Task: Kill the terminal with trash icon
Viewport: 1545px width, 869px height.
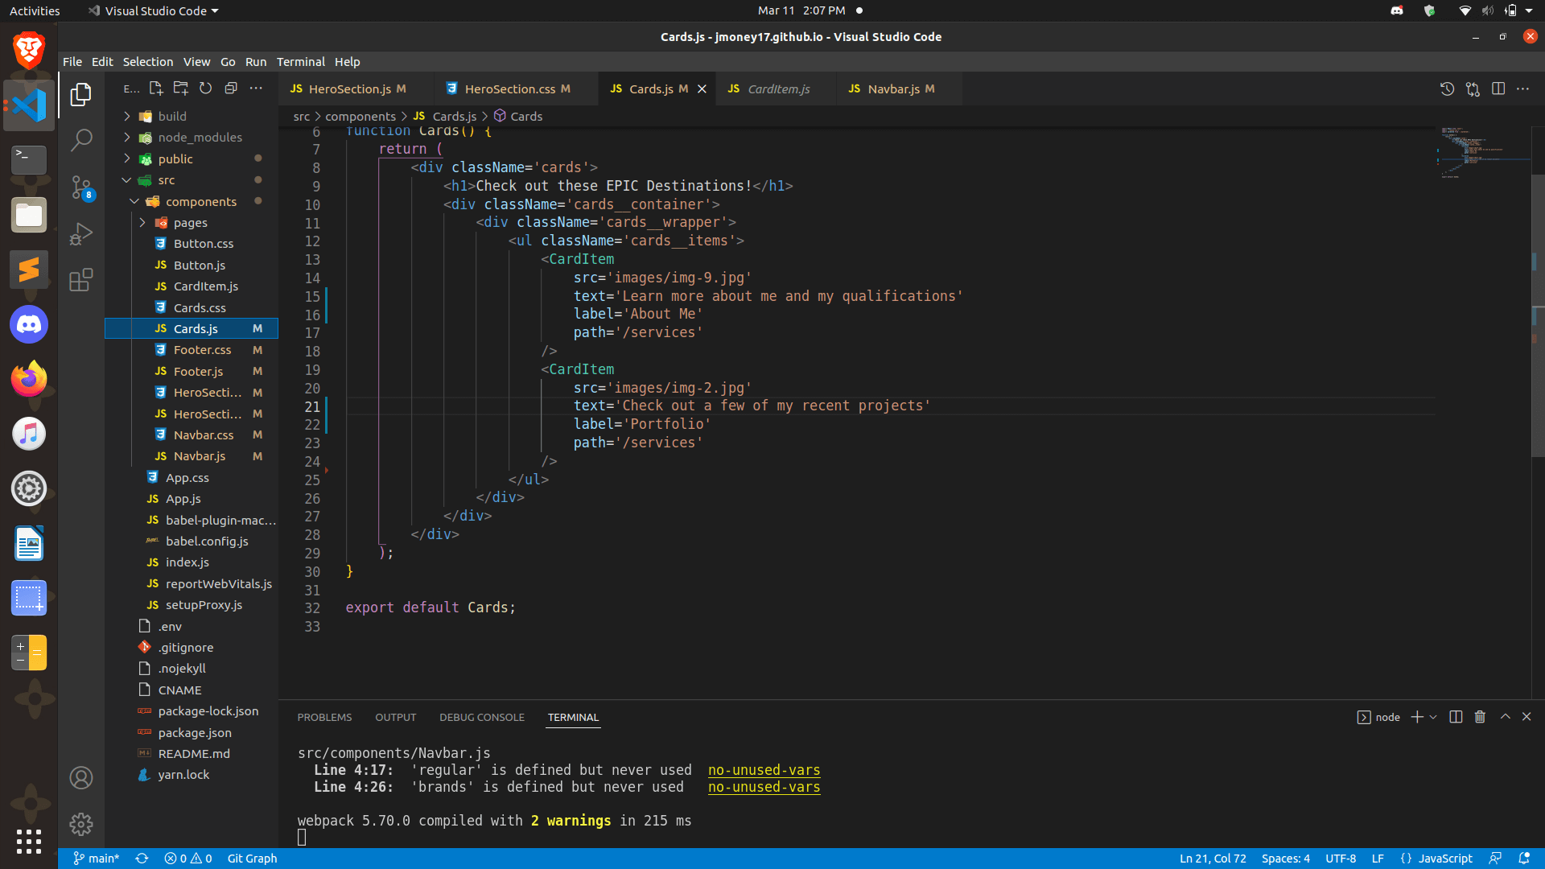Action: (1480, 717)
